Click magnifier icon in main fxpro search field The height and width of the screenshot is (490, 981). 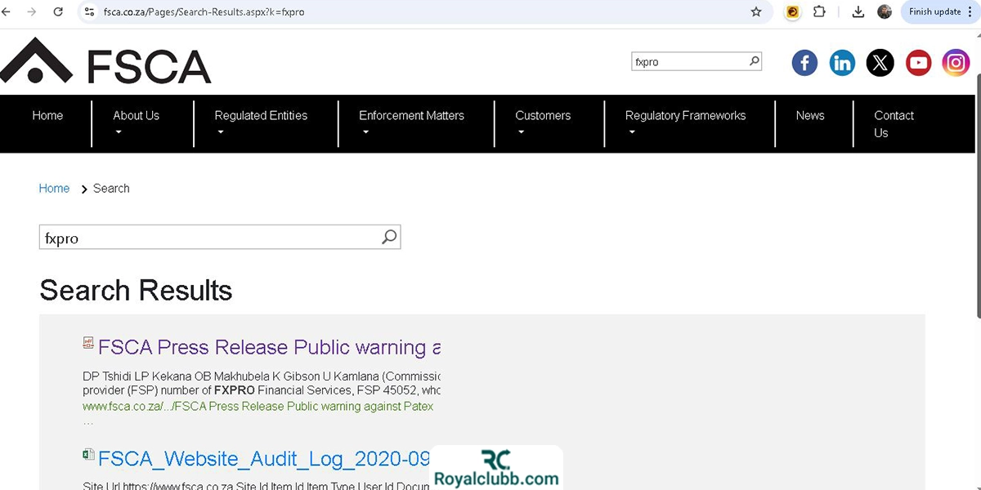[389, 237]
